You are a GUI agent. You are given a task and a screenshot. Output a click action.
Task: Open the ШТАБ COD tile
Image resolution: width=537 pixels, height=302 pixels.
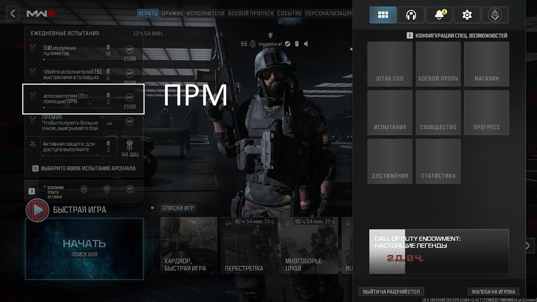(x=390, y=64)
